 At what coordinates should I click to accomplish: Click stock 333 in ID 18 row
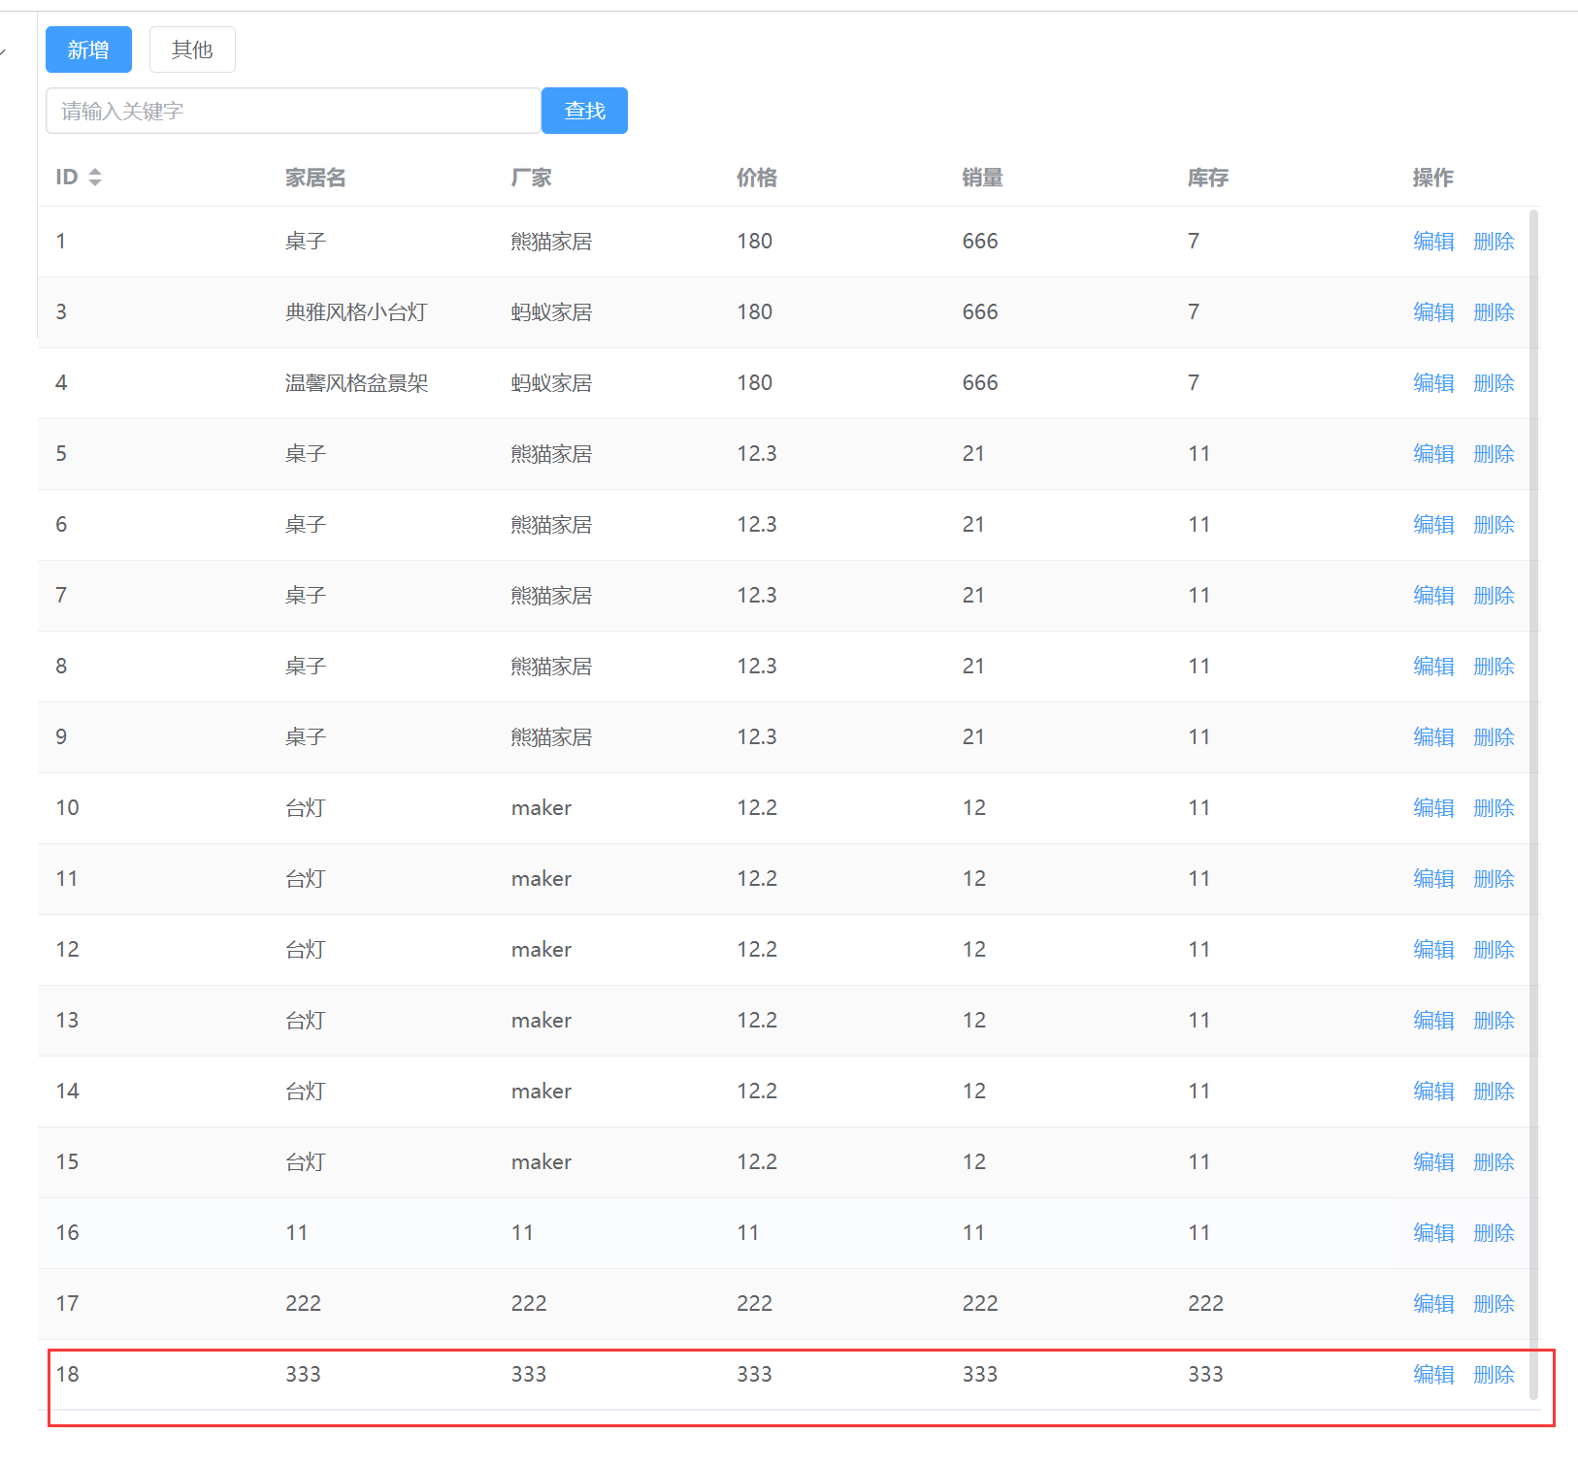(x=1206, y=1375)
